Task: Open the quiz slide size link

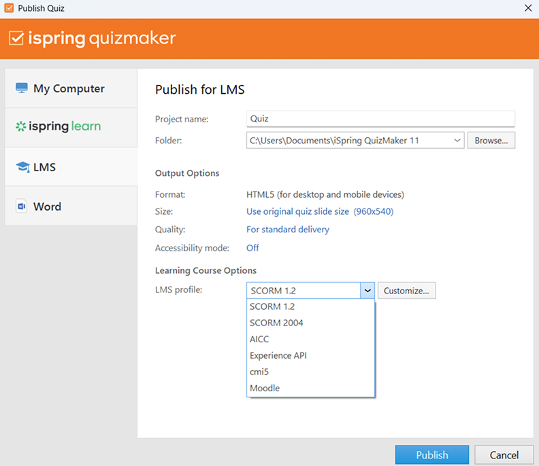Action: click(320, 211)
